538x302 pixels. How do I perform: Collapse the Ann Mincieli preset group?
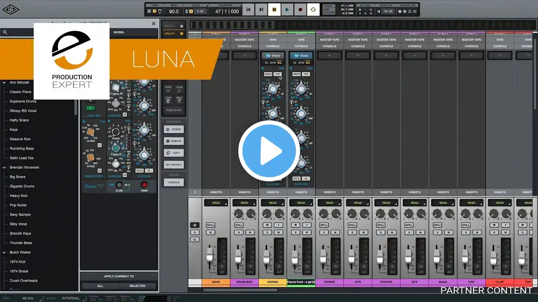[5, 83]
